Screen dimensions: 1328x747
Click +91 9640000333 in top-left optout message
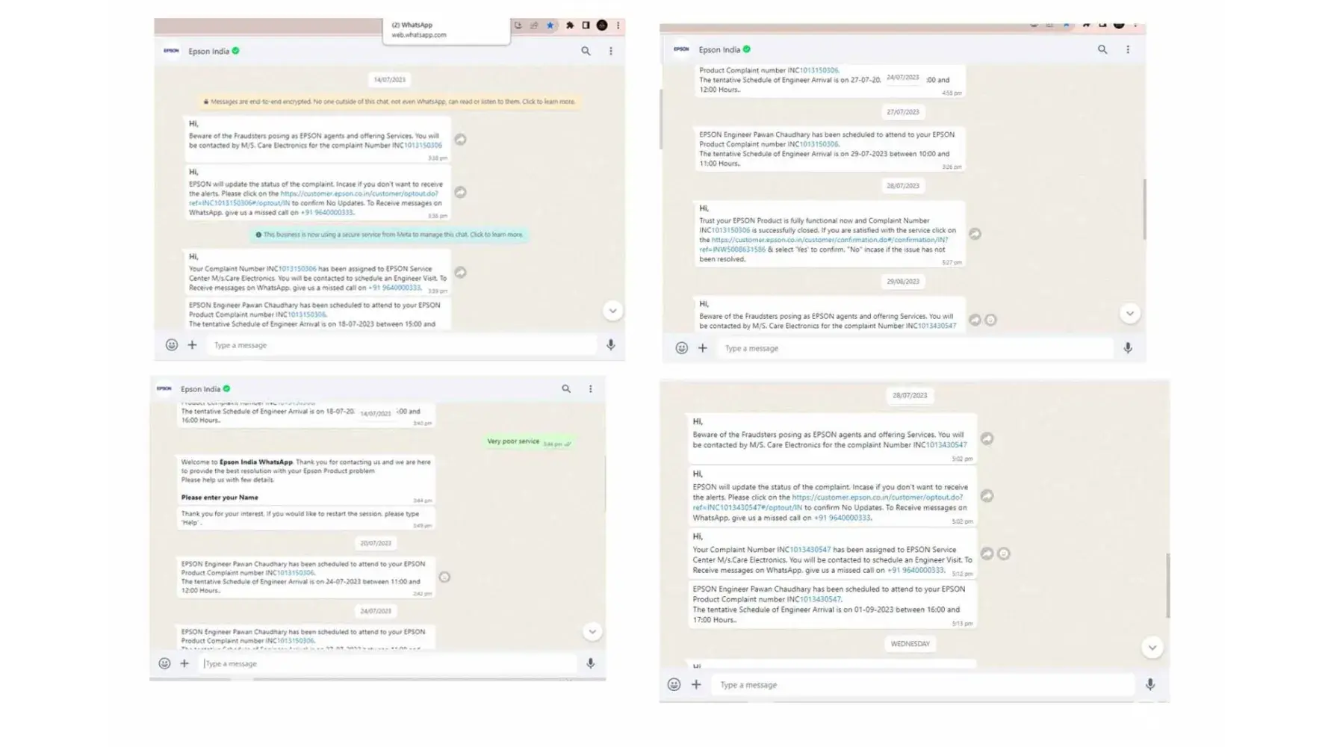326,213
